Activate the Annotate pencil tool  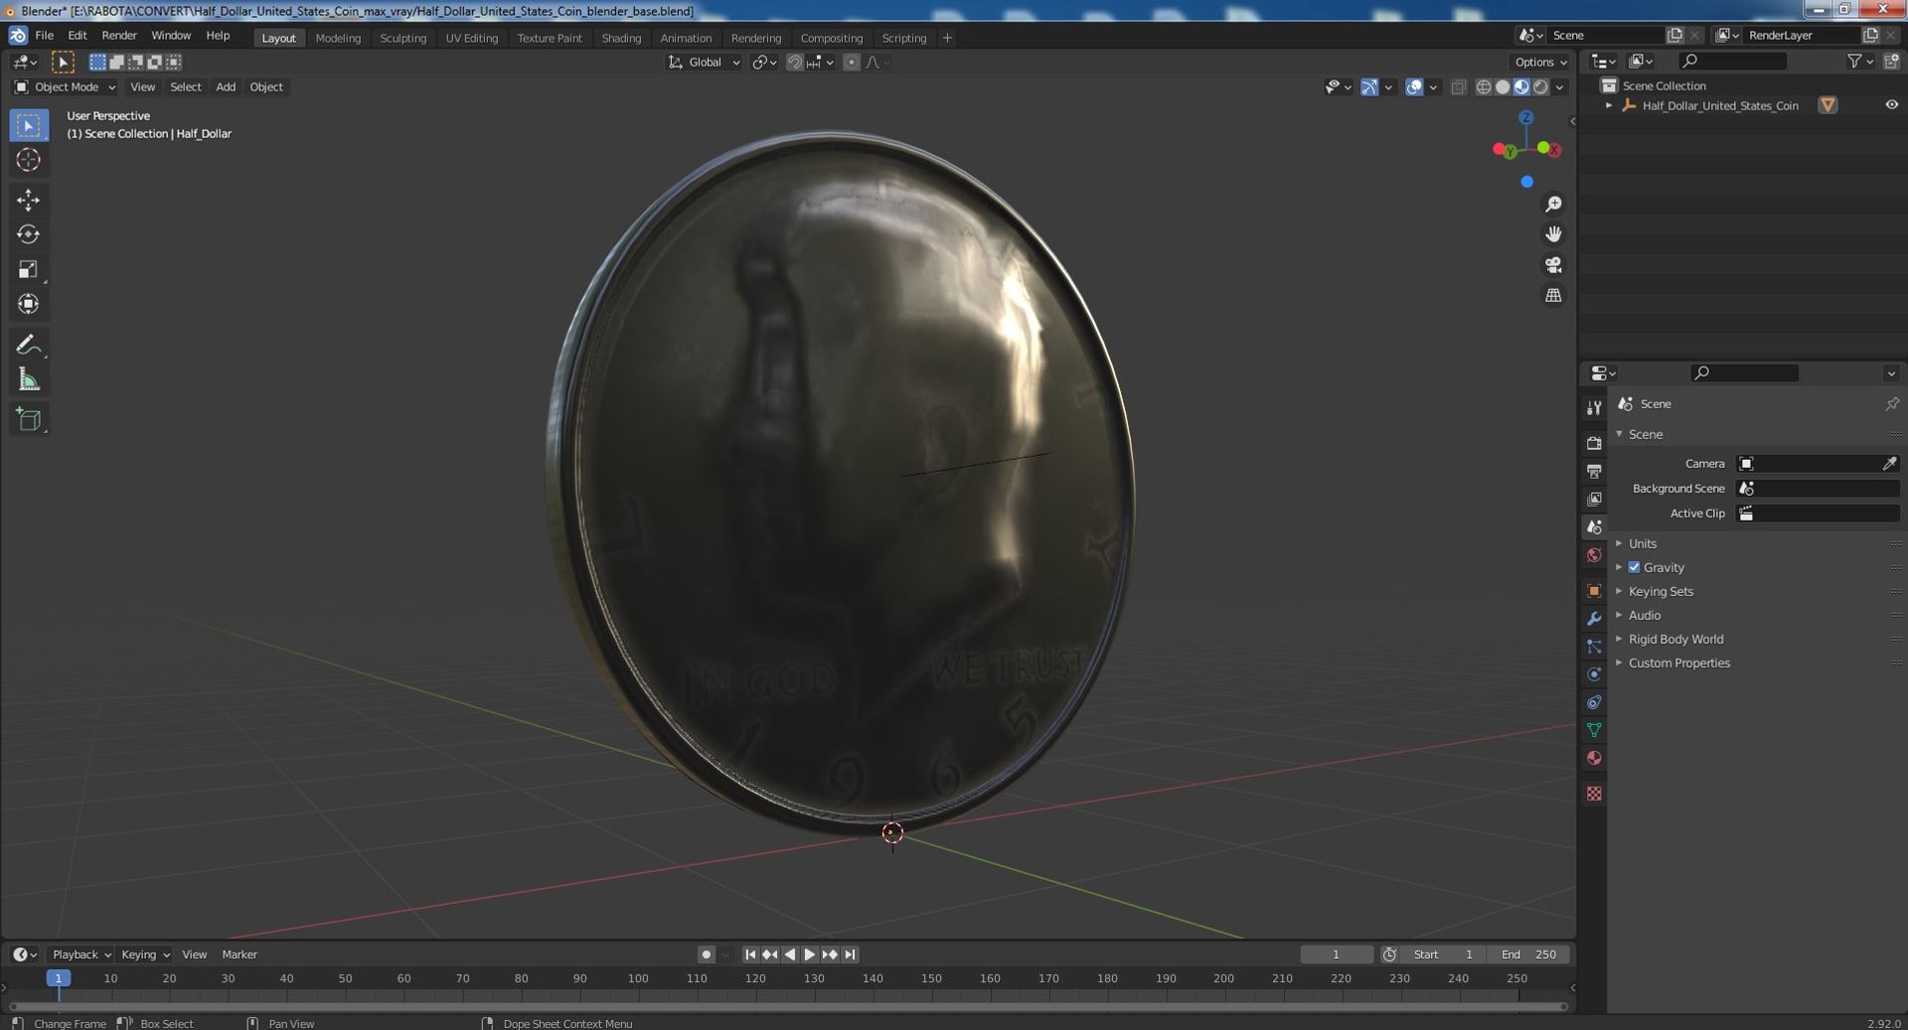click(28, 345)
